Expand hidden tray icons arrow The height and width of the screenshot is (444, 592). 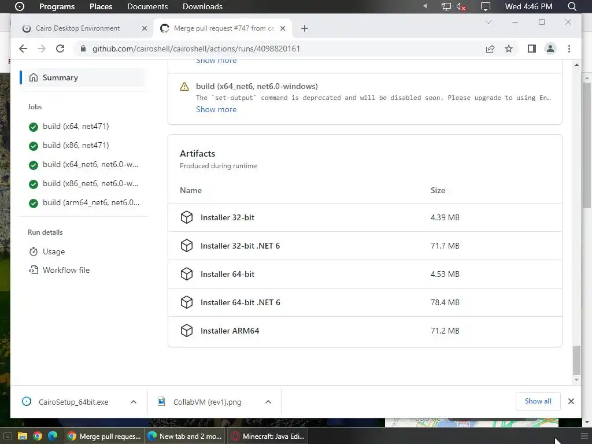coord(425,6)
